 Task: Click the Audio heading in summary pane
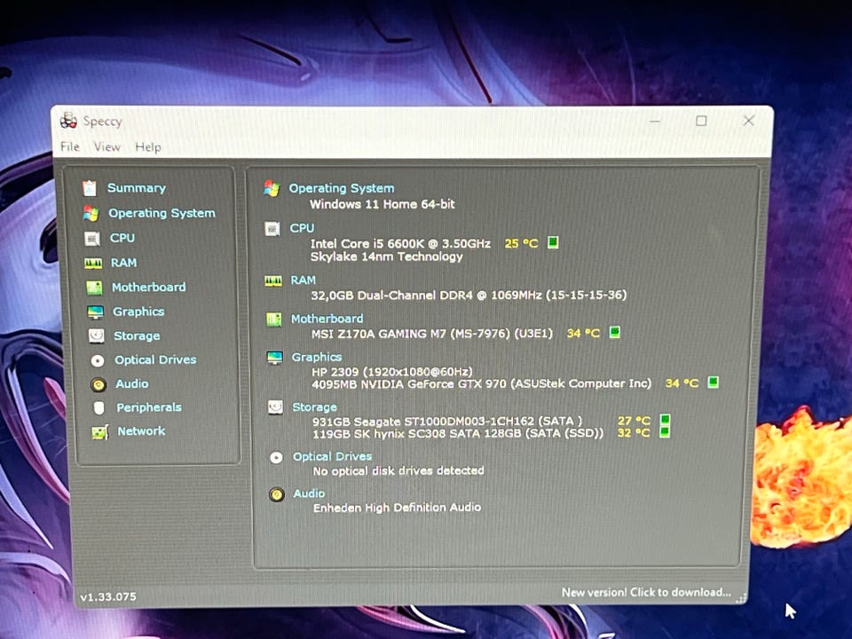(309, 493)
